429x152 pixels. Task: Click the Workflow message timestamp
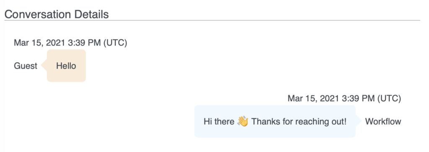coord(344,98)
